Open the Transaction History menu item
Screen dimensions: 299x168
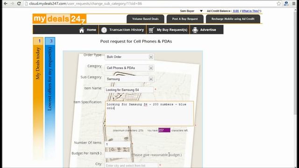[x=122, y=30]
